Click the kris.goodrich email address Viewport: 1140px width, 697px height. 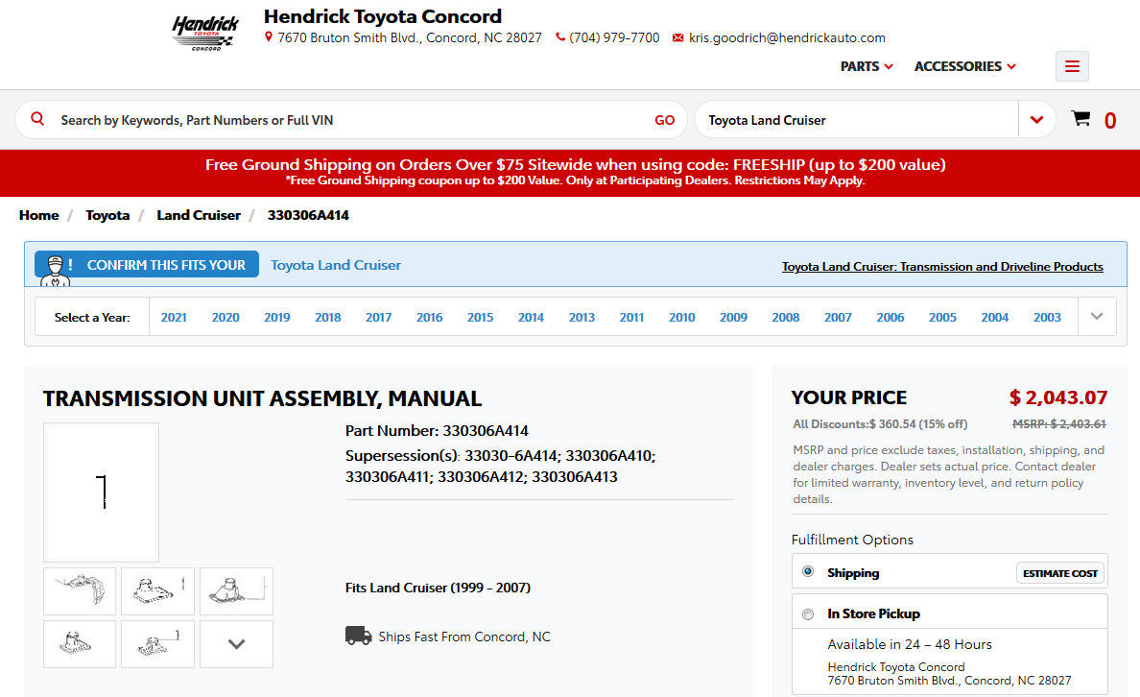(788, 37)
